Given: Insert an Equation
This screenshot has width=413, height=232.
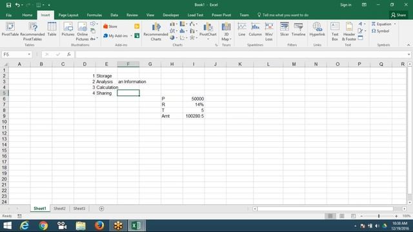Looking at the screenshot, I should 381,24.
